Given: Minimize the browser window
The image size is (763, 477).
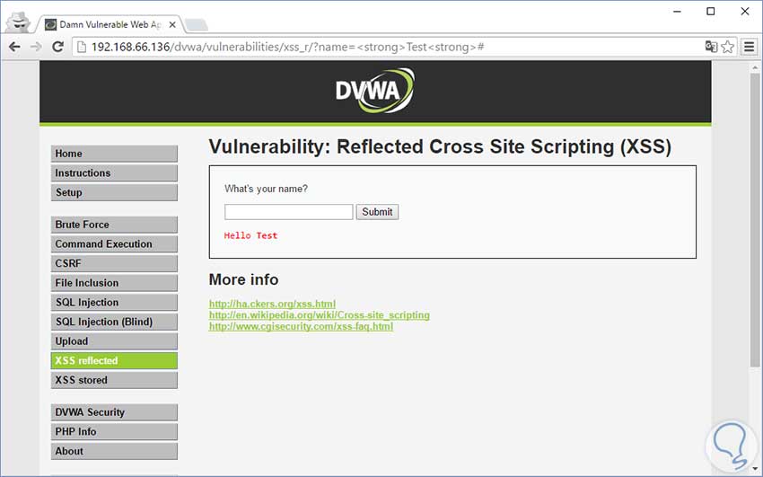Looking at the screenshot, I should click(x=677, y=11).
